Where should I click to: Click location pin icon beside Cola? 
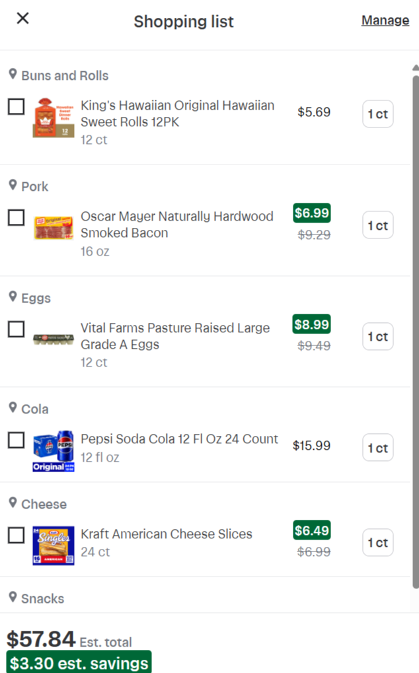13,407
